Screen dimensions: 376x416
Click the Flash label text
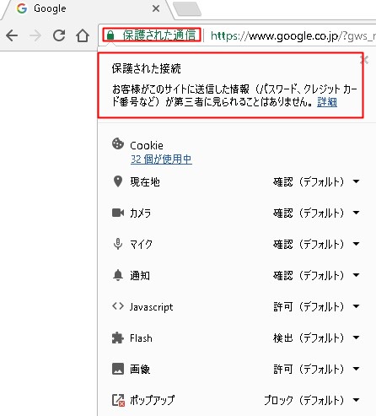click(141, 338)
